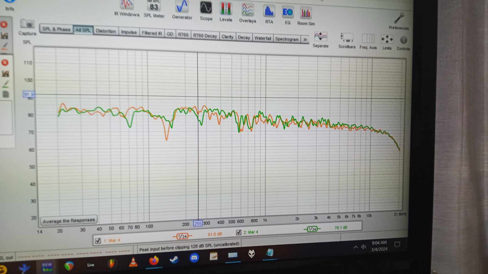Open the SPL Meter showing 83
488x274 pixels.
(x=154, y=9)
